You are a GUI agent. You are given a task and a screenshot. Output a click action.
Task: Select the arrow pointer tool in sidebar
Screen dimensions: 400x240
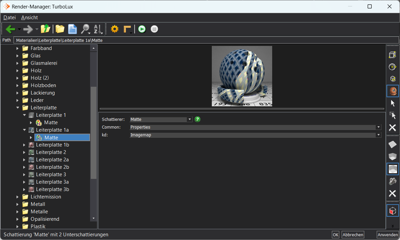[x=393, y=103]
